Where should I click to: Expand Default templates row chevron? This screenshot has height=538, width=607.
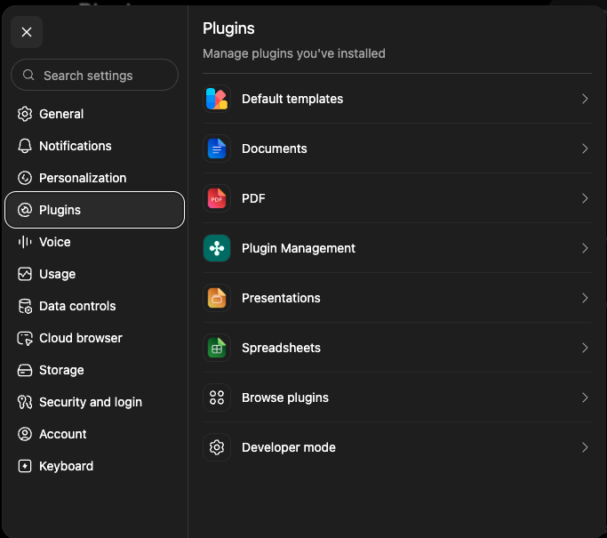pos(585,99)
